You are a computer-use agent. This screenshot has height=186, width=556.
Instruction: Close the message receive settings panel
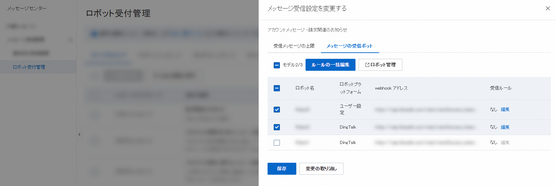click(547, 8)
